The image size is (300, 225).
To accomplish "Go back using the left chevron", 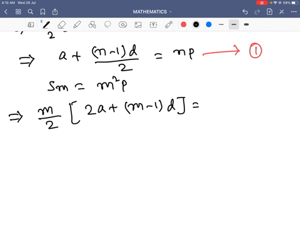I will [x=6, y=12].
